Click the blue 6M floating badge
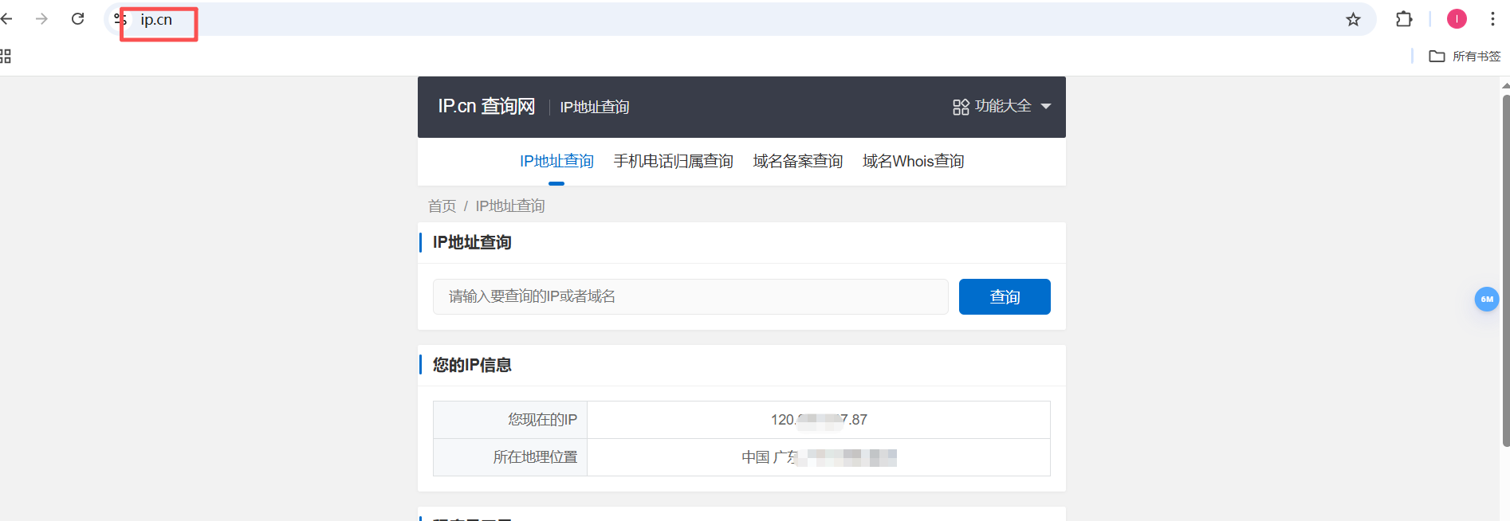This screenshot has height=521, width=1510. (x=1486, y=300)
